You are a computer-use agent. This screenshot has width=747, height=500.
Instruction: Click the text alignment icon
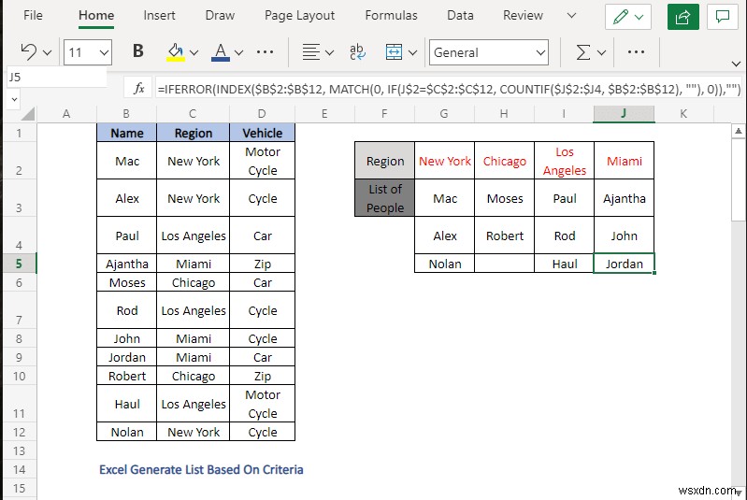[x=311, y=52]
